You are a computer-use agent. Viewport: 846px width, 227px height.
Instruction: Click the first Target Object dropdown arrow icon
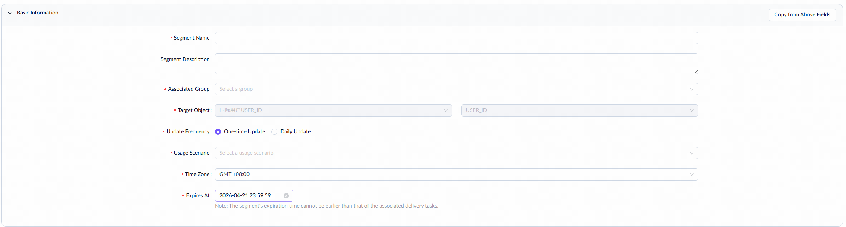(445, 110)
